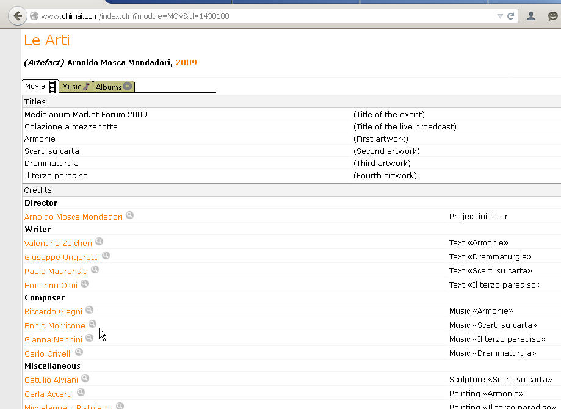Click magnifier beside Getulio Alviani

tap(85, 378)
